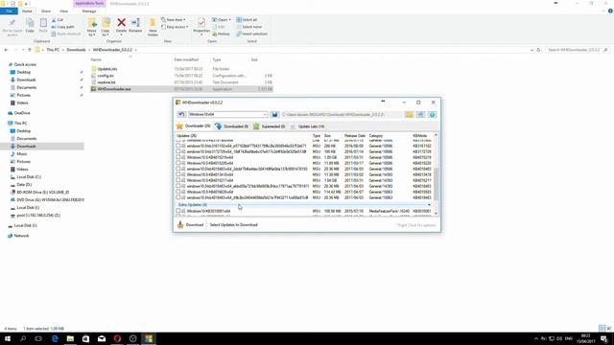Click the Download button with the tray icon
The image size is (614, 345).
coord(190,225)
